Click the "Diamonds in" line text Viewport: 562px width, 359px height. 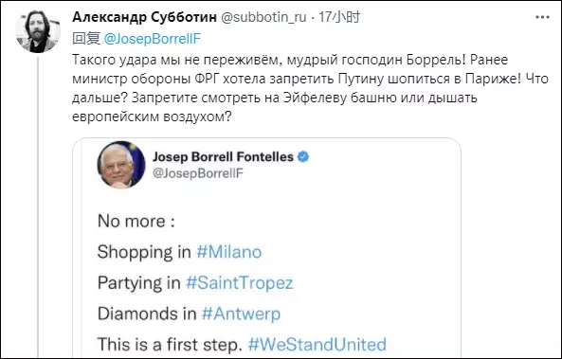147,314
